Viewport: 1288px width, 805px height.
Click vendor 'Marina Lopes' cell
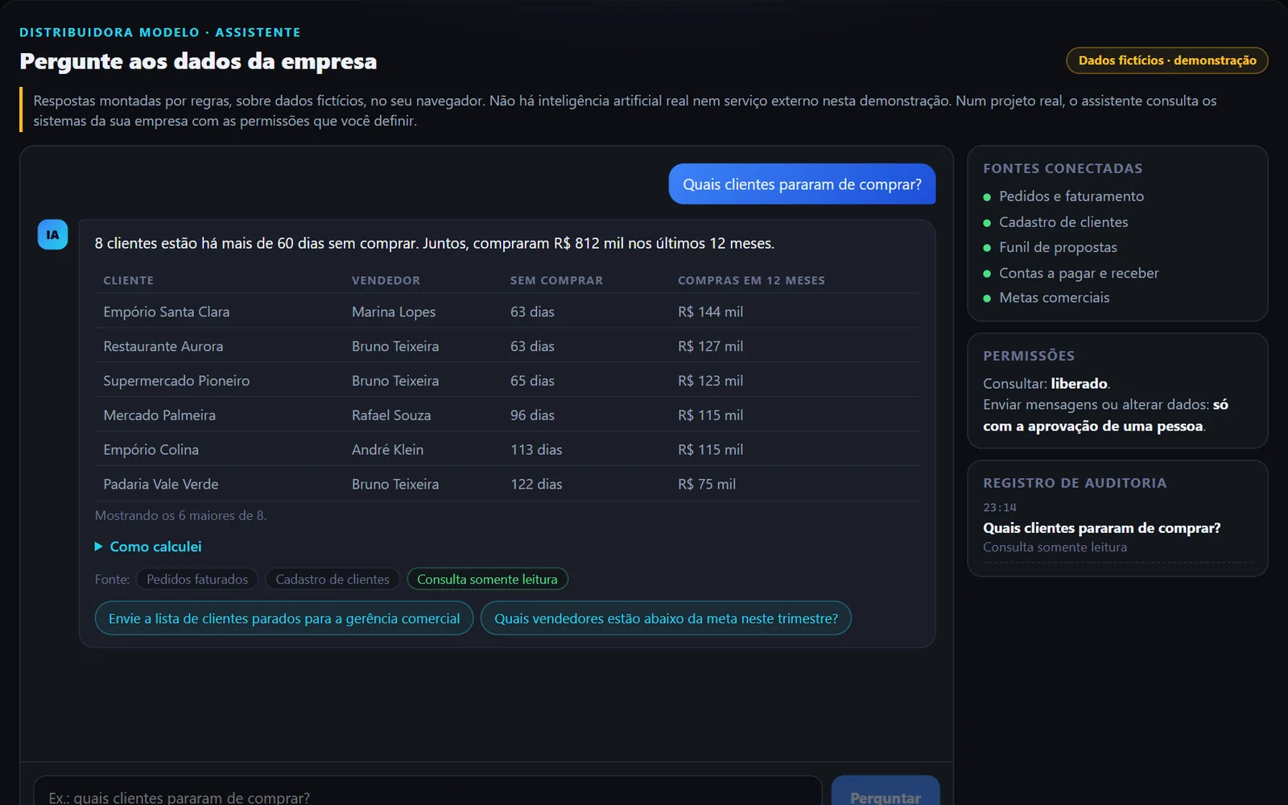point(394,312)
